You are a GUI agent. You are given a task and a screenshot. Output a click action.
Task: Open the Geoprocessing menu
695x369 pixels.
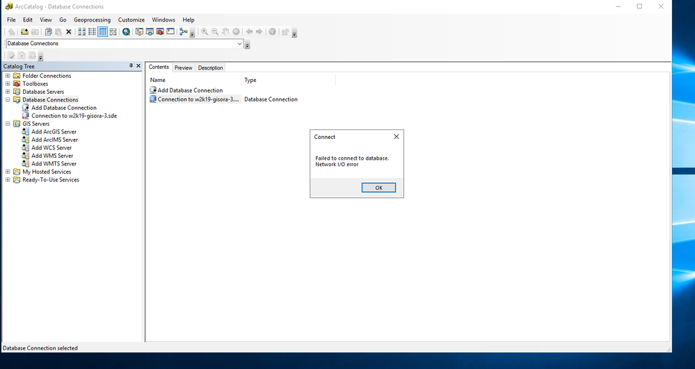click(93, 20)
